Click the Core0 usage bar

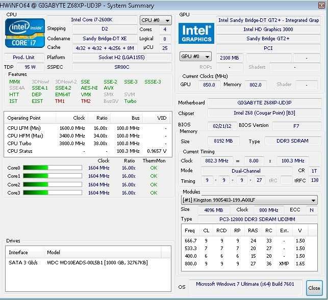click(53, 168)
